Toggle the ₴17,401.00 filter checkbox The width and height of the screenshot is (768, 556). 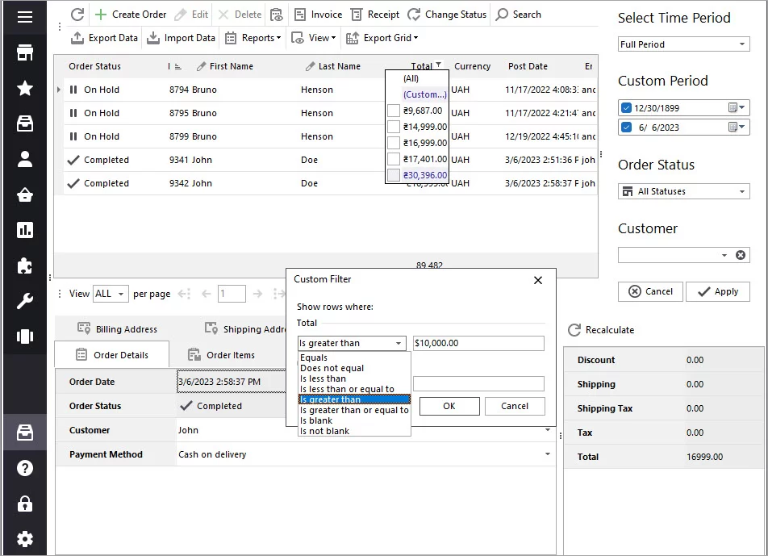(394, 159)
